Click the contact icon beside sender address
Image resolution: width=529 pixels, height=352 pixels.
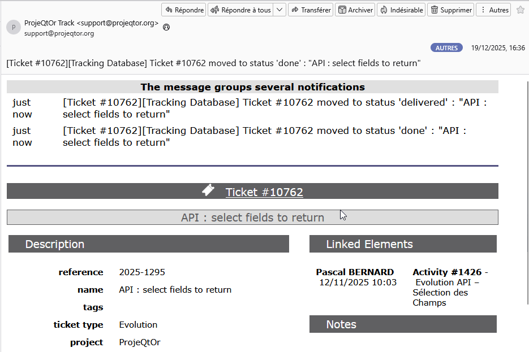click(166, 27)
